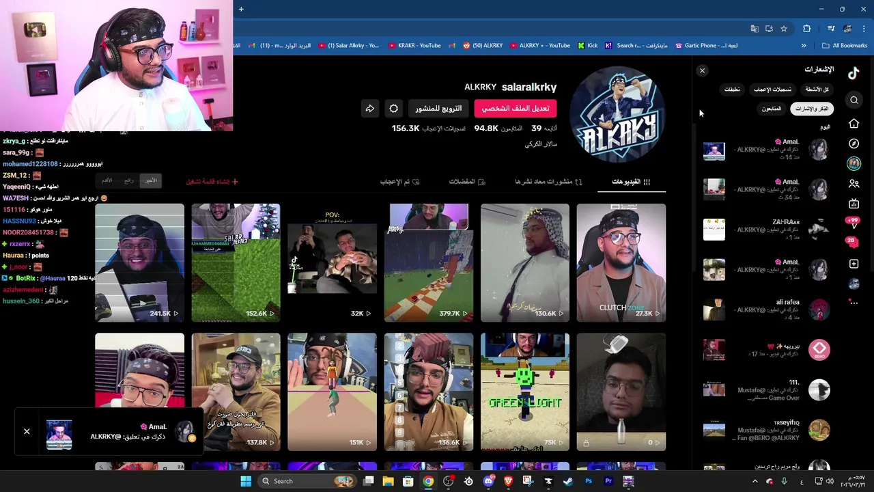874x492 pixels.
Task: Click the ALKRKY profile picture
Action: coord(617,115)
